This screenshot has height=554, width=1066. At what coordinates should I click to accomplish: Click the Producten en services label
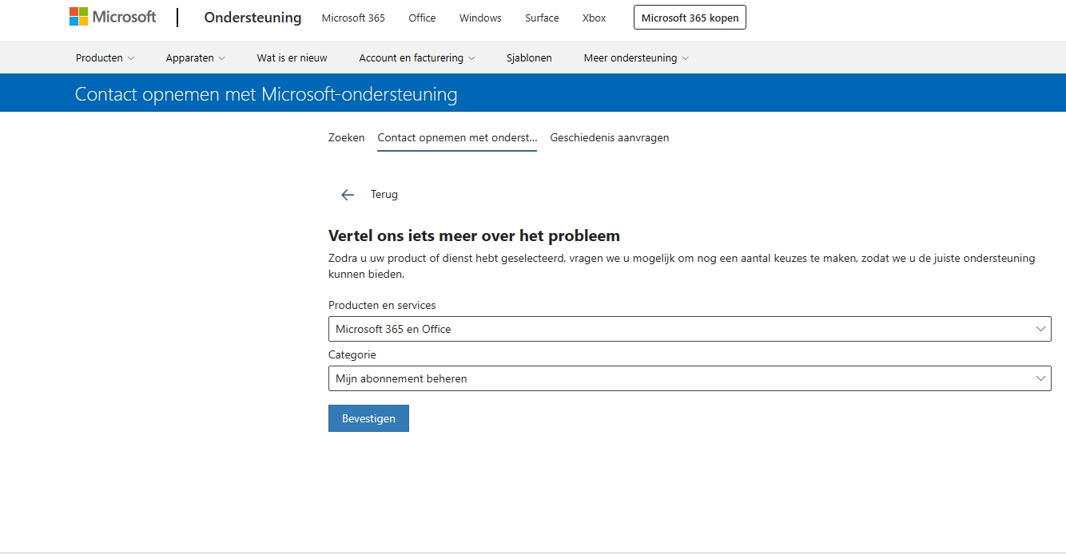[x=382, y=305]
